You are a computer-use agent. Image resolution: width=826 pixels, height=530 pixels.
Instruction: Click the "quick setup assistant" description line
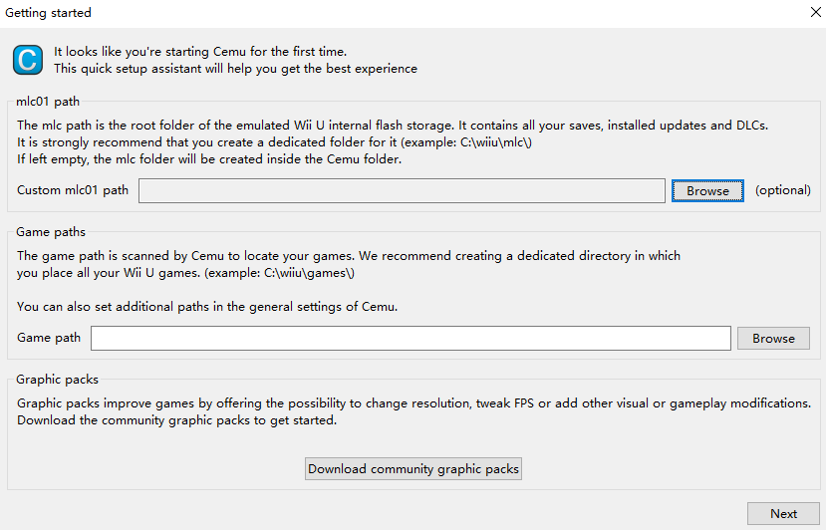point(235,69)
